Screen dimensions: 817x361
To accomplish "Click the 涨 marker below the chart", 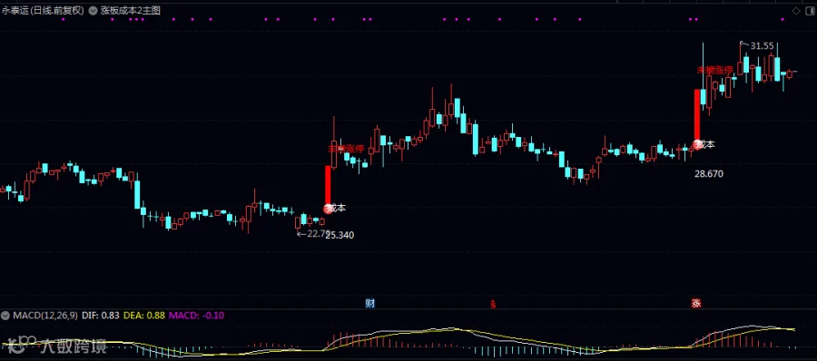I will tap(696, 303).
